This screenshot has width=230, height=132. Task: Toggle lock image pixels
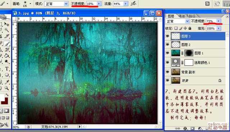click(x=180, y=28)
